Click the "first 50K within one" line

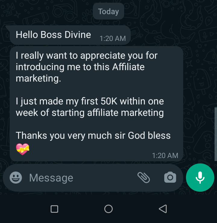90,101
